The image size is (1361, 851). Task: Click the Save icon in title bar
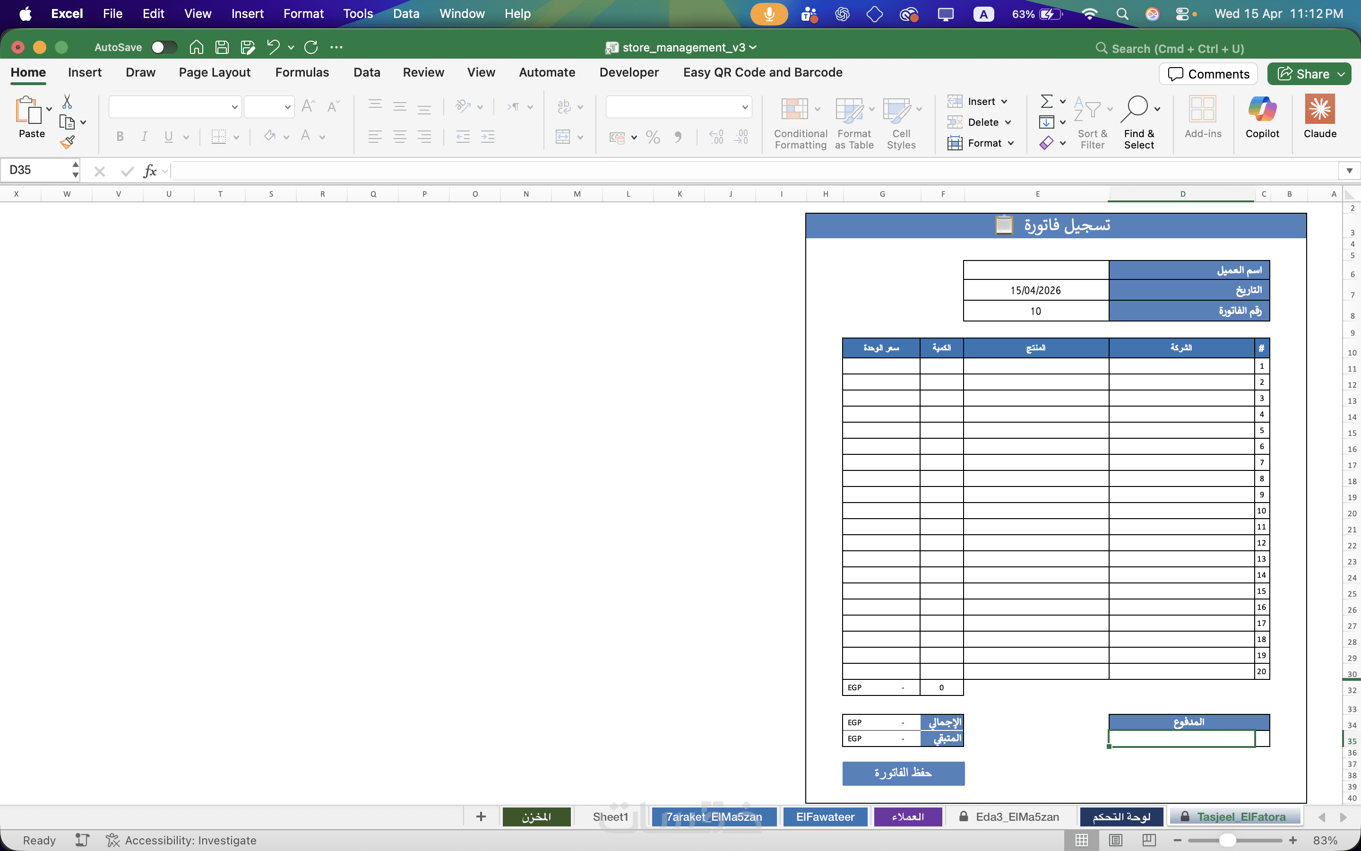click(222, 47)
